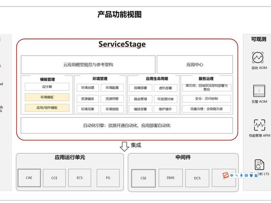Click the 流量治理：全链路灰度 box
The height and width of the screenshot is (203, 271).
(x=207, y=109)
